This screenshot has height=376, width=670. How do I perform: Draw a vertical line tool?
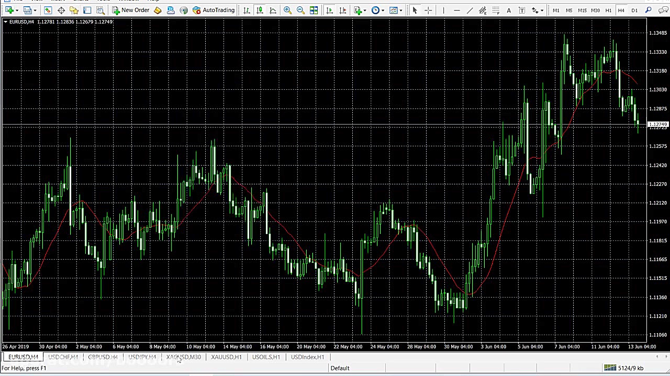(443, 10)
